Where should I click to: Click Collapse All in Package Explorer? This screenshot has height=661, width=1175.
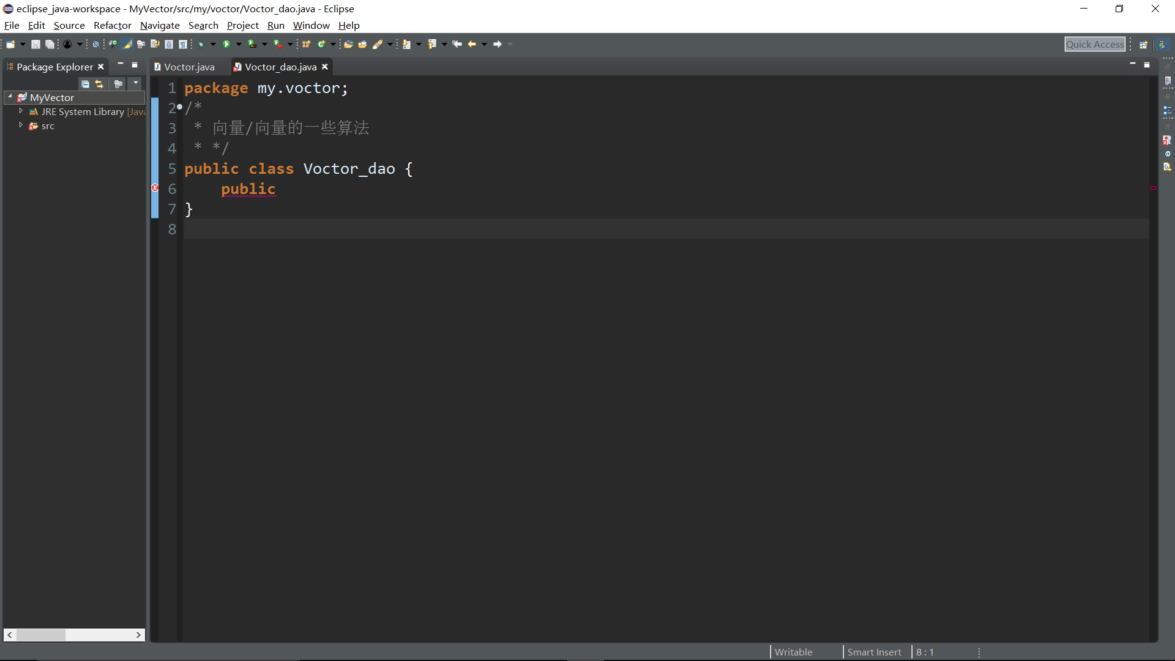pyautogui.click(x=86, y=84)
